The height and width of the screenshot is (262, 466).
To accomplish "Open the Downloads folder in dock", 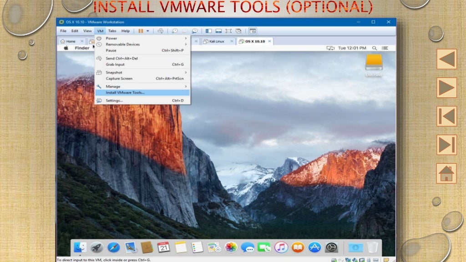I will click(x=355, y=247).
